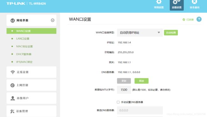Image resolution: width=207 pixels, height=117 pixels.
Task: Switch to 高级设置 tab
Action: pyautogui.click(x=177, y=5)
